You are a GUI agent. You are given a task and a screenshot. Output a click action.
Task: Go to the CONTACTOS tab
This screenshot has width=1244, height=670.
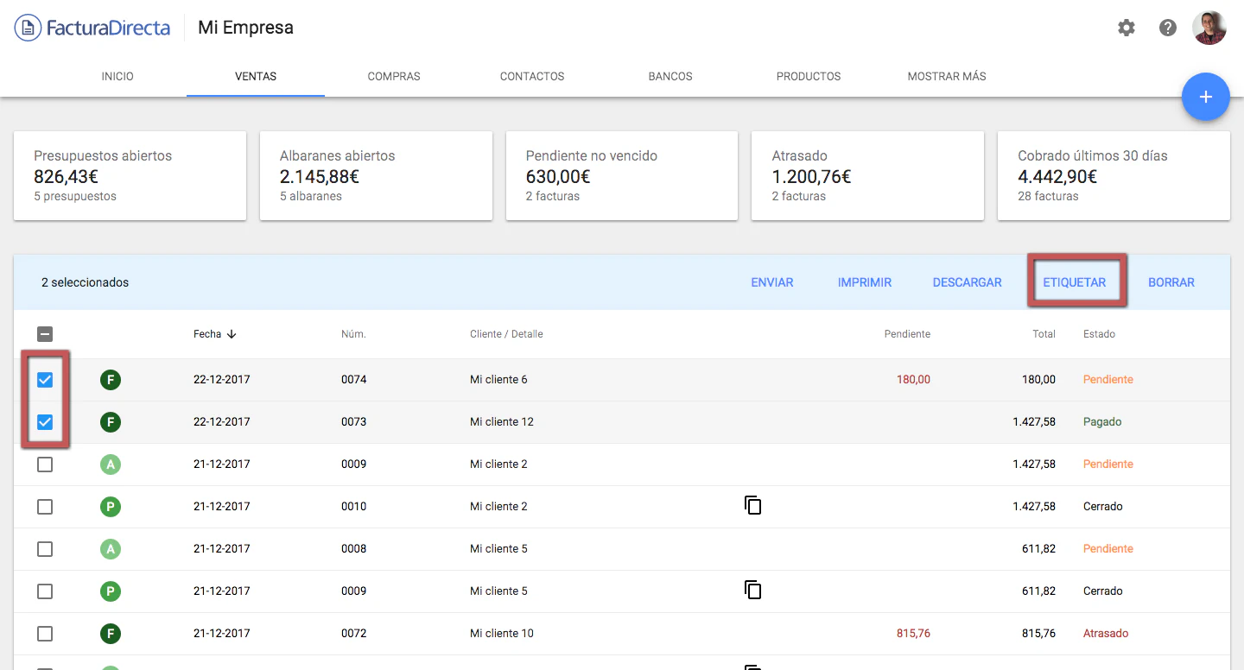532,76
